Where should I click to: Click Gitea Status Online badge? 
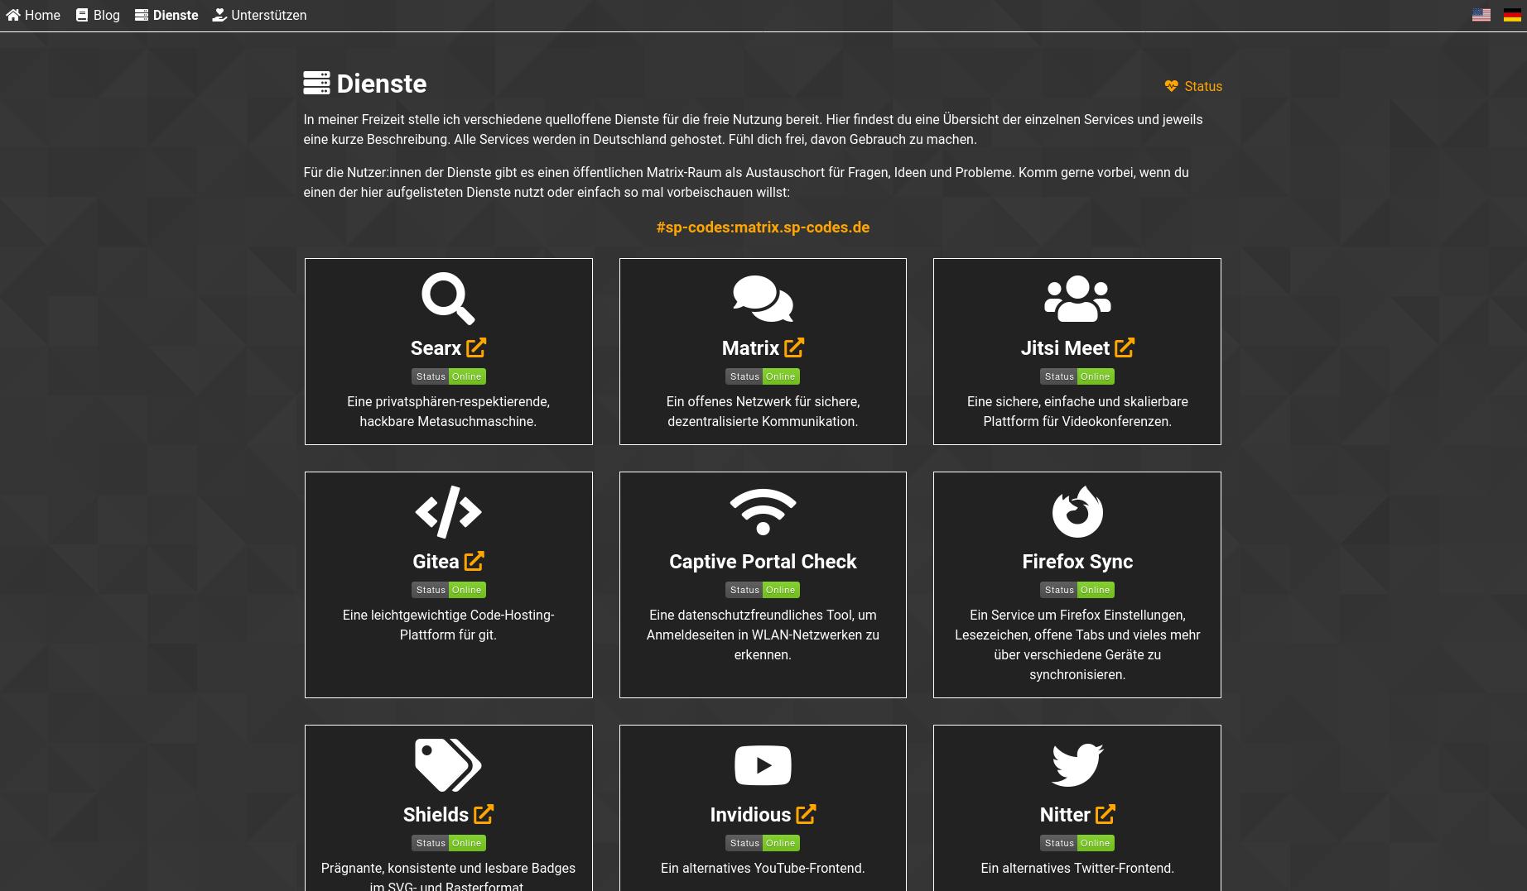tap(448, 590)
